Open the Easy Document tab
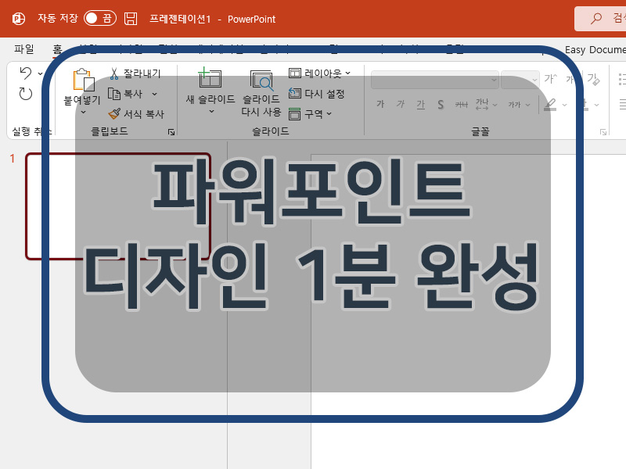This screenshot has width=626, height=469. 595,50
